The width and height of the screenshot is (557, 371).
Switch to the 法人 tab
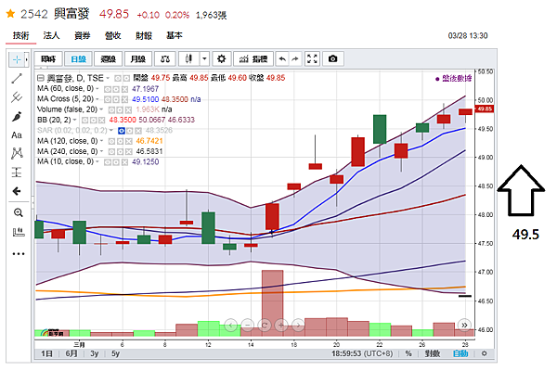(51, 35)
